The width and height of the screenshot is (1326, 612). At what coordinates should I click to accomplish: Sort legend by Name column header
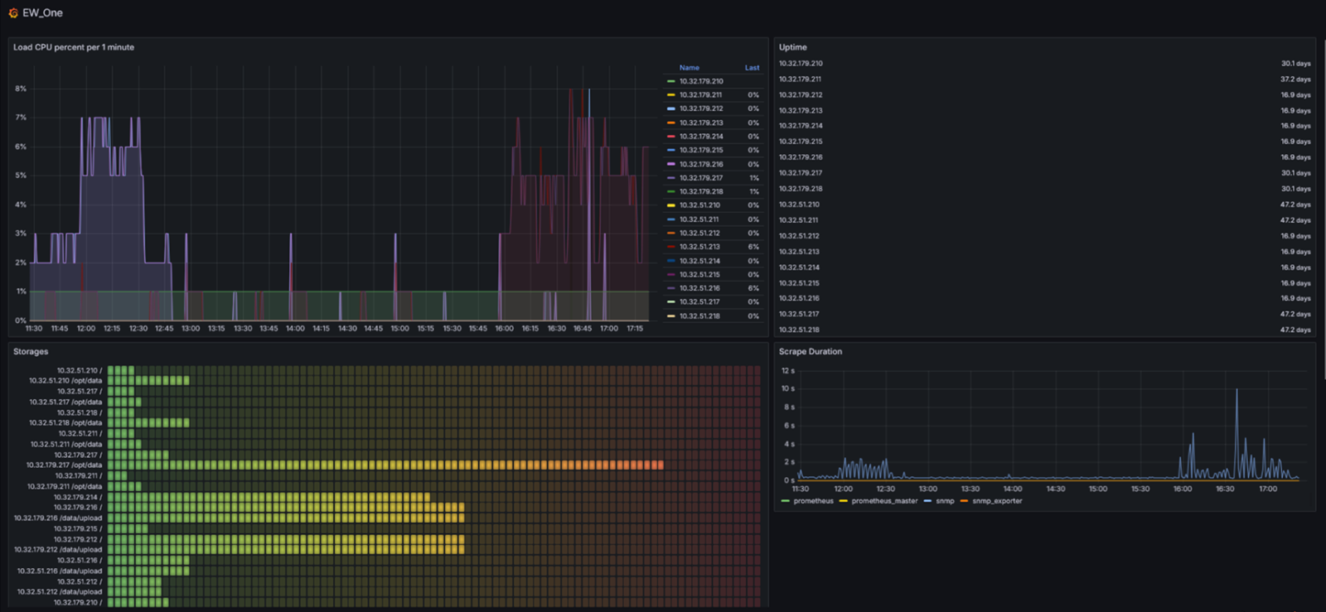[x=689, y=68]
